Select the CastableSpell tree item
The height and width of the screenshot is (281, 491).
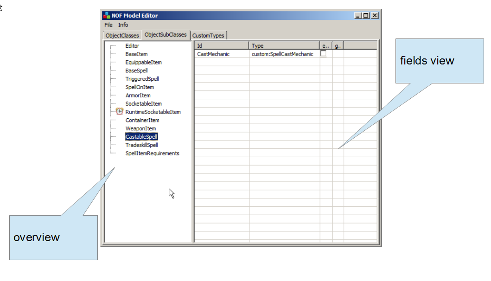tap(141, 137)
